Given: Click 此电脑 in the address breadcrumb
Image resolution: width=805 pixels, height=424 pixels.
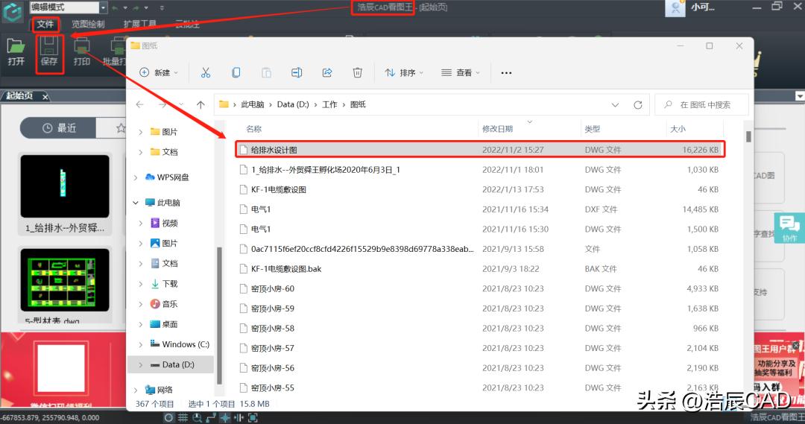Looking at the screenshot, I should [x=252, y=105].
